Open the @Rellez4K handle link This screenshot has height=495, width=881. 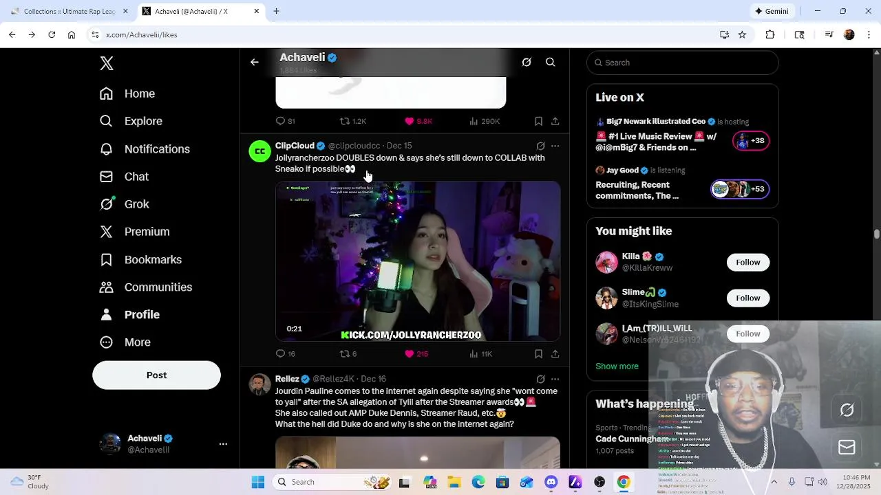point(333,379)
